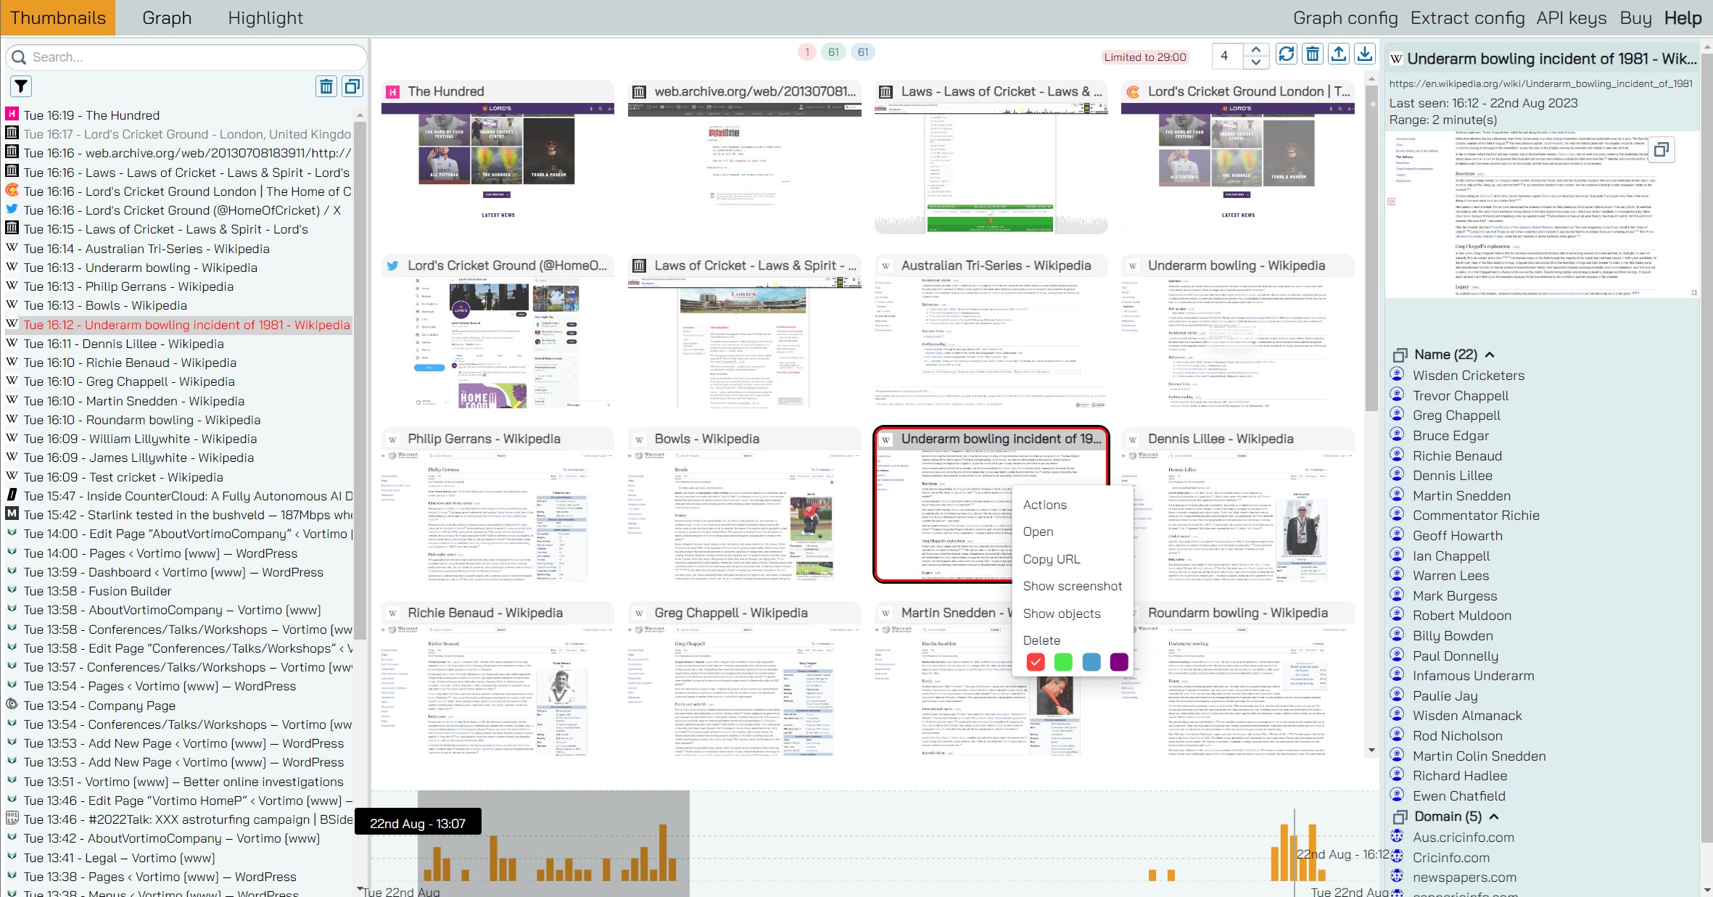The image size is (1713, 897).
Task: Refresh the thumbnails view
Action: pos(1287,54)
